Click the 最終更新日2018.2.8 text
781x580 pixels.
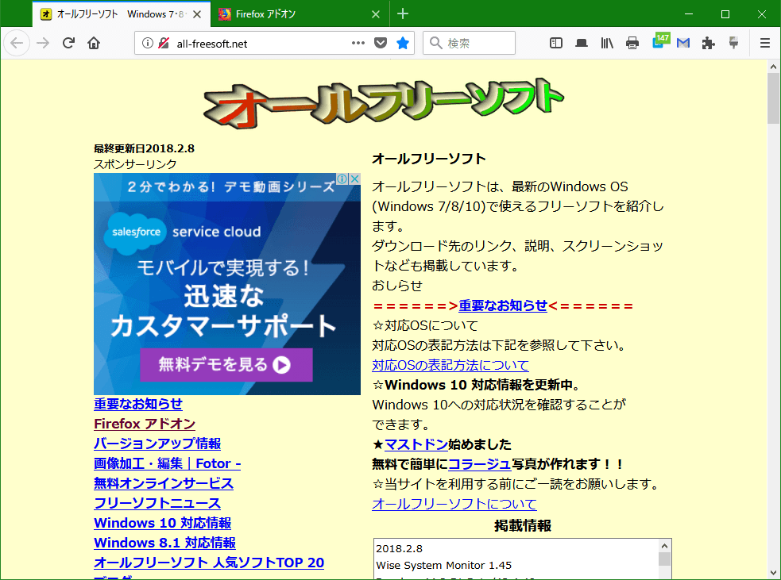pyautogui.click(x=144, y=148)
